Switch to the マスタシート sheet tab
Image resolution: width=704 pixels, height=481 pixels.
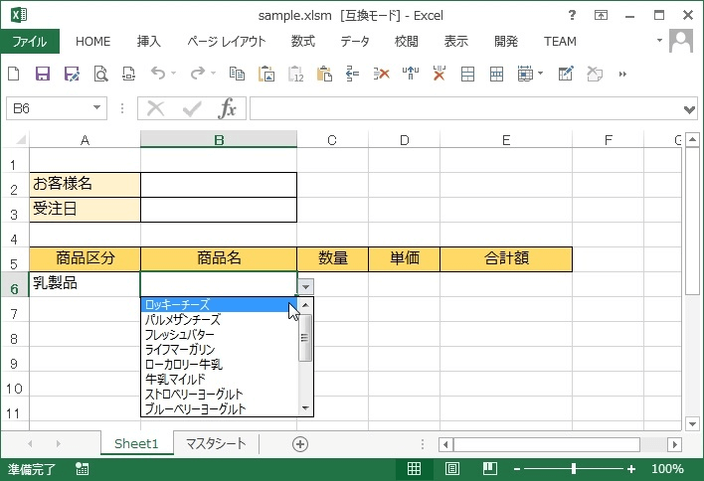click(215, 443)
